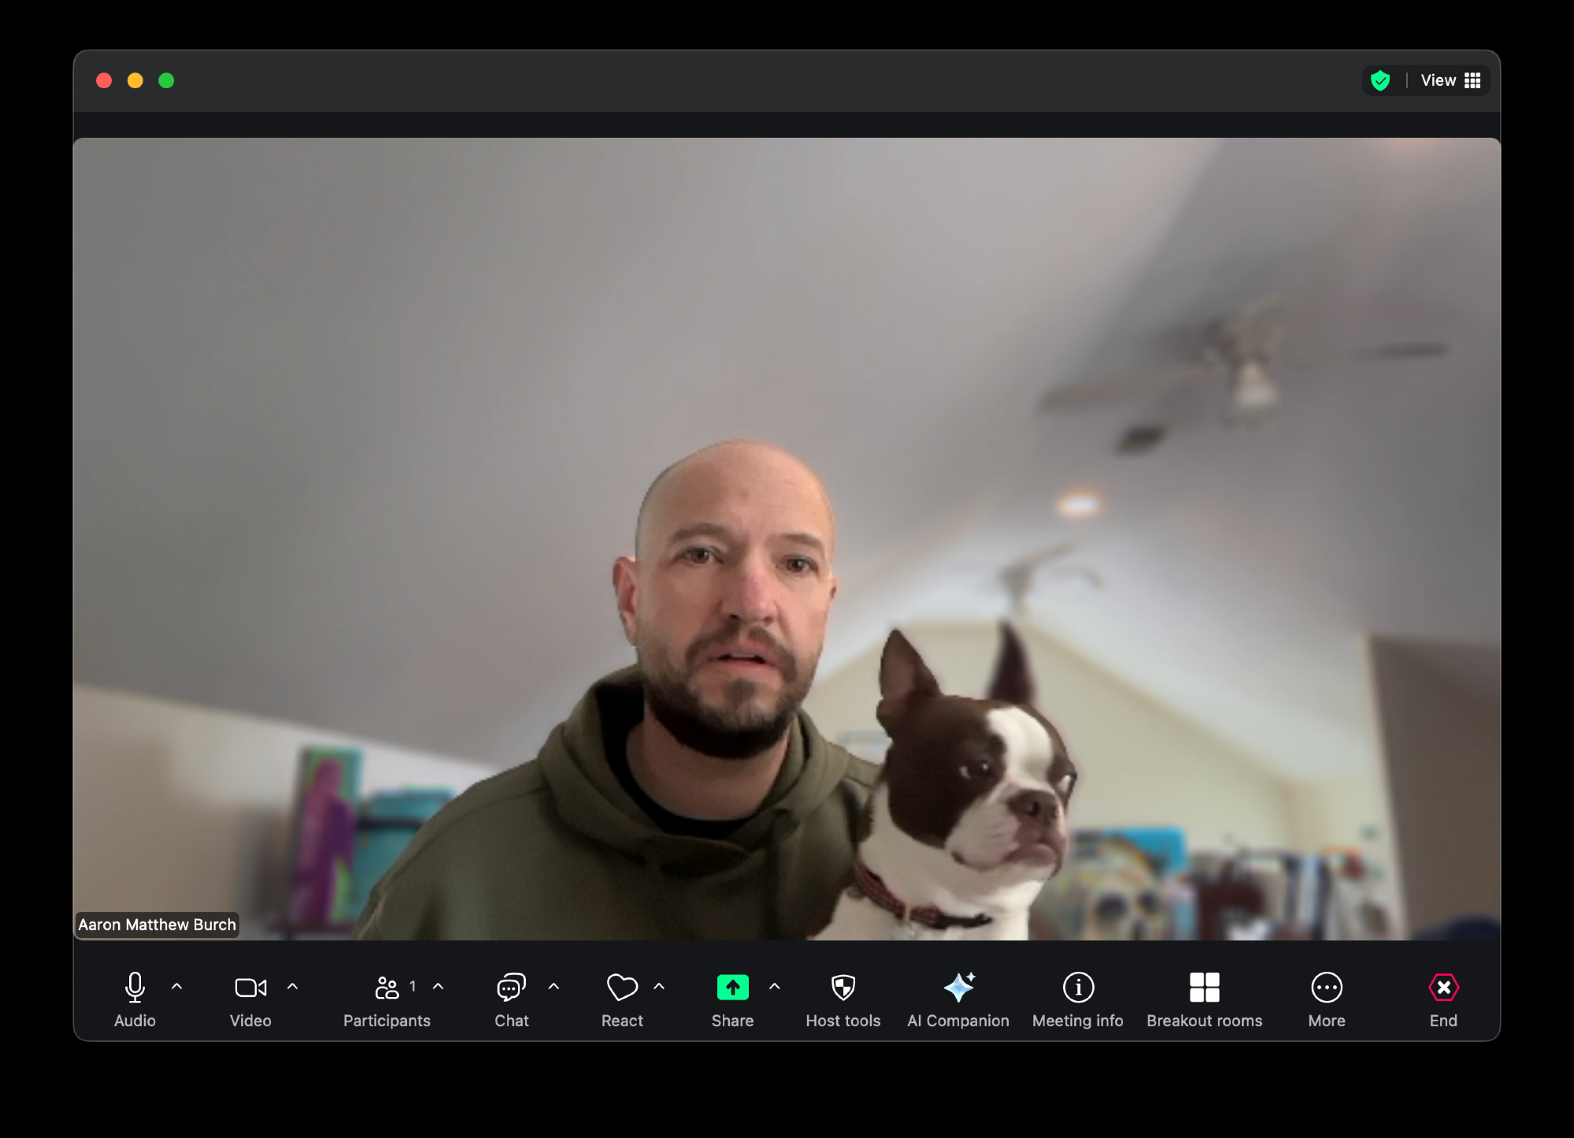Launch the AI Companion sparkle icon
The width and height of the screenshot is (1574, 1138).
pyautogui.click(x=958, y=997)
